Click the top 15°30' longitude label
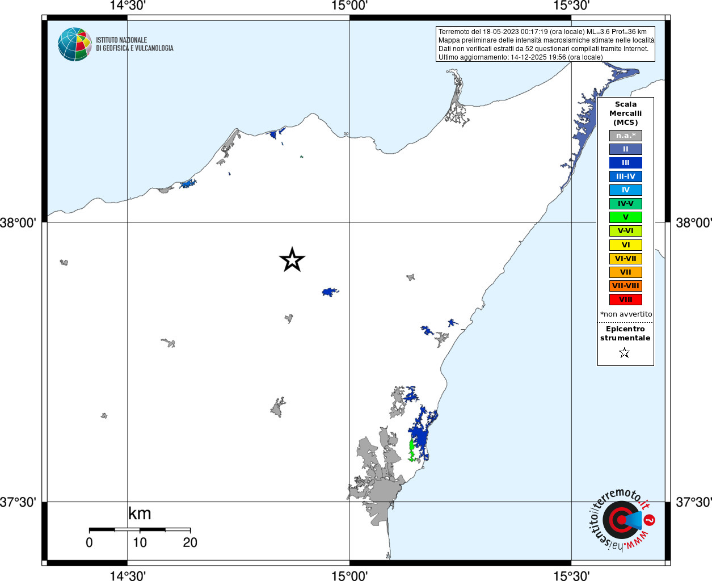The height and width of the screenshot is (581, 712). point(571,6)
